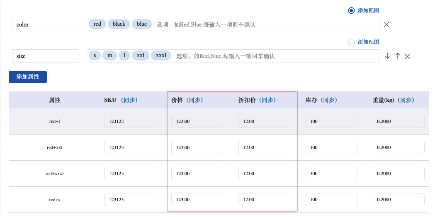Click the weight field for red+xxxl

pyautogui.click(x=399, y=174)
